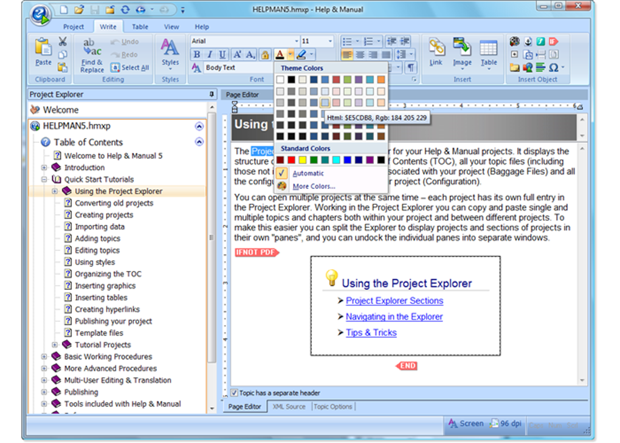Open the Insert Table button

click(489, 54)
